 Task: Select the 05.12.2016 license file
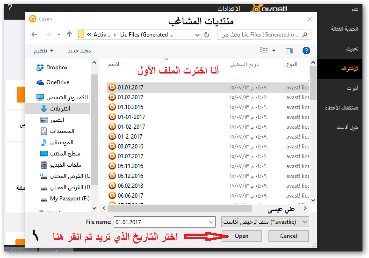point(130,176)
